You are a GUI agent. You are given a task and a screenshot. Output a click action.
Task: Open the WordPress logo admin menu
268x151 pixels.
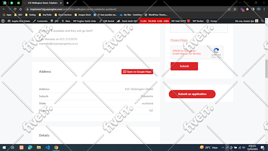coord(3,21)
